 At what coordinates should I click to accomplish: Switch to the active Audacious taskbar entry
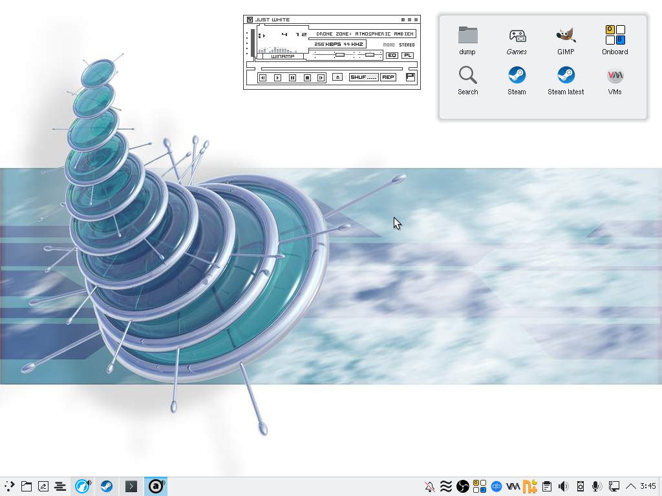click(156, 486)
